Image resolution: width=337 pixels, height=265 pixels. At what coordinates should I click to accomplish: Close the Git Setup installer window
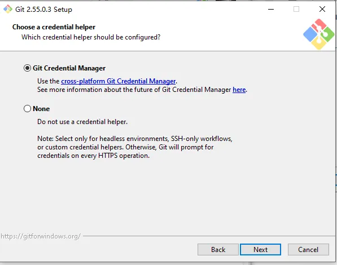(x=322, y=9)
